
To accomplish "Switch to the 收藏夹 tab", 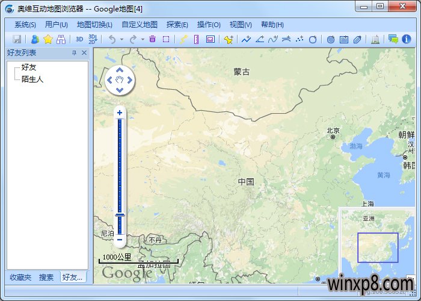I will pos(20,277).
